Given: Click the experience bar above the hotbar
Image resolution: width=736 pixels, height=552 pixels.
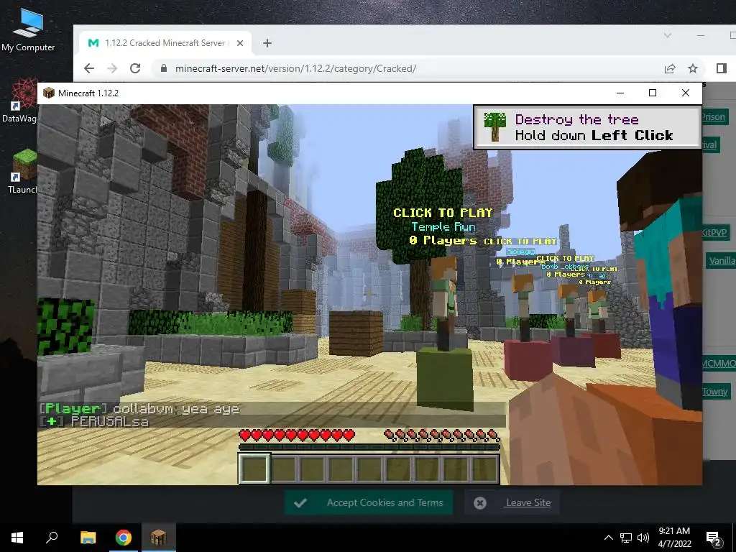Looking at the screenshot, I should click(x=369, y=447).
